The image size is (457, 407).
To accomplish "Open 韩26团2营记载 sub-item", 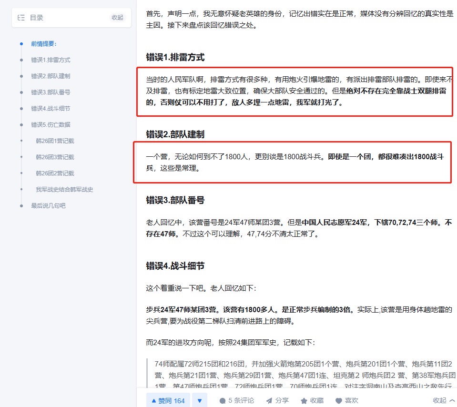I will pyautogui.click(x=55, y=173).
